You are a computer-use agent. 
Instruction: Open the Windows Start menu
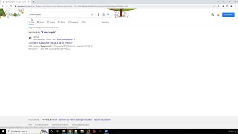point(3,131)
